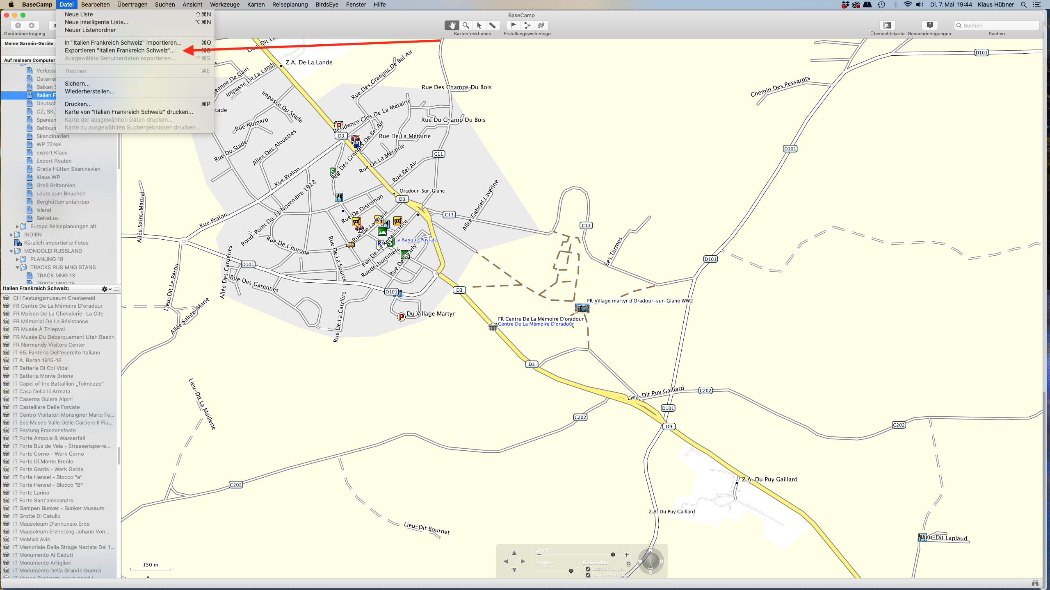Select the hand pan map tool

point(452,25)
